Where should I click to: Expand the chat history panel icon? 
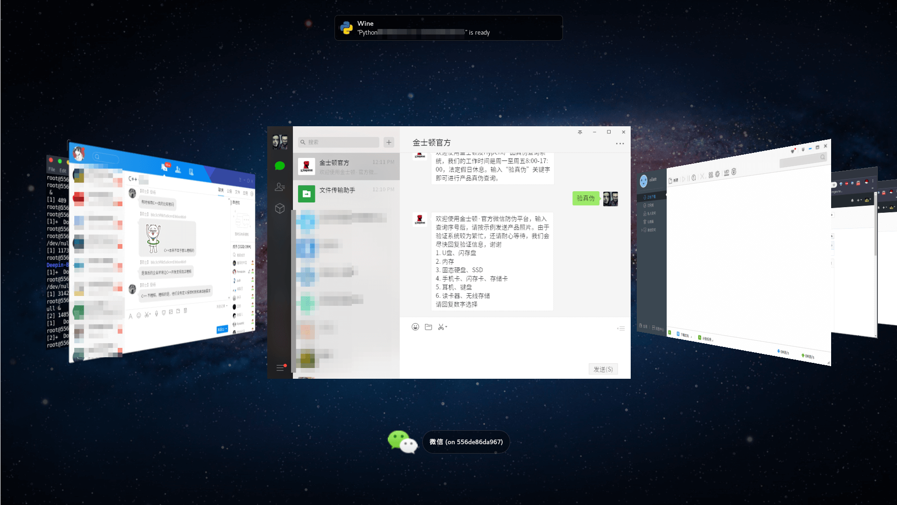(621, 328)
